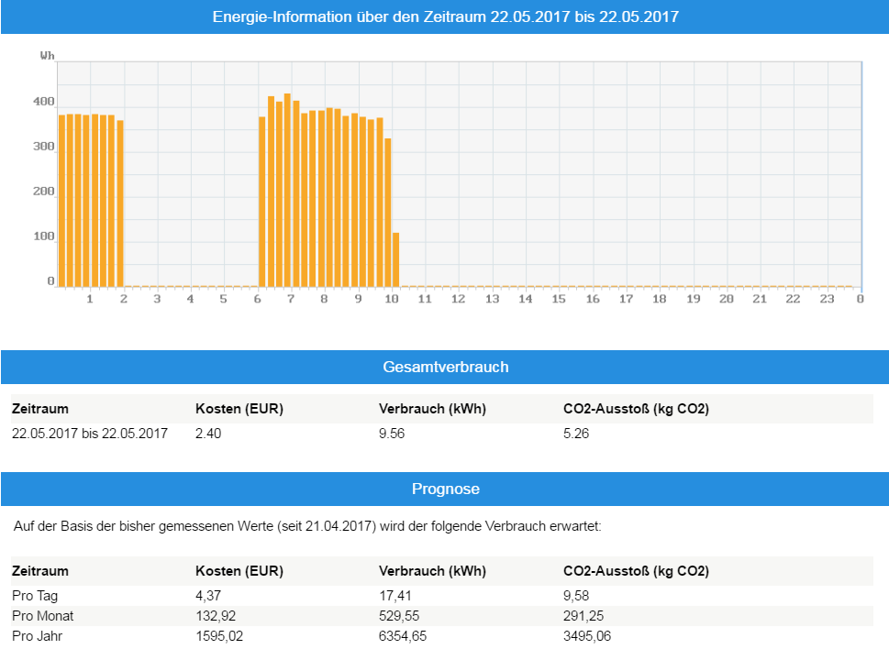The image size is (889, 649).
Task: Click the Prognose section header
Action: [445, 489]
